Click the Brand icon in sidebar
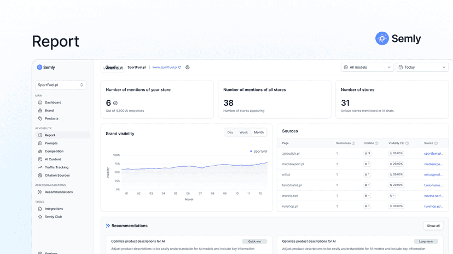 (40, 110)
